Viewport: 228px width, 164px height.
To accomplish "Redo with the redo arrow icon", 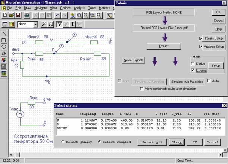I will click(64, 15).
